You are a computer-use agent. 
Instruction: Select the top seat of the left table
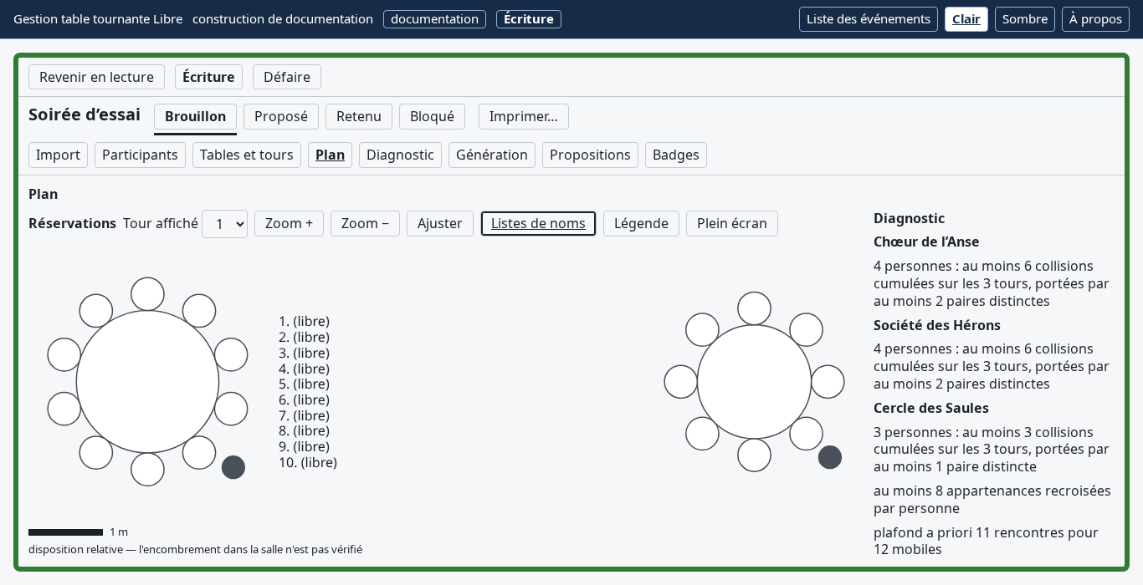pyautogui.click(x=147, y=294)
